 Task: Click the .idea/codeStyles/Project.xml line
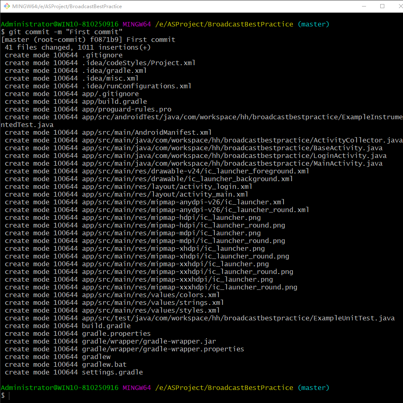point(100,63)
